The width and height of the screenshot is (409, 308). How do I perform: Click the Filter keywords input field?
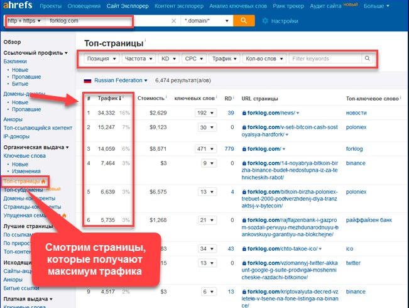325,58
